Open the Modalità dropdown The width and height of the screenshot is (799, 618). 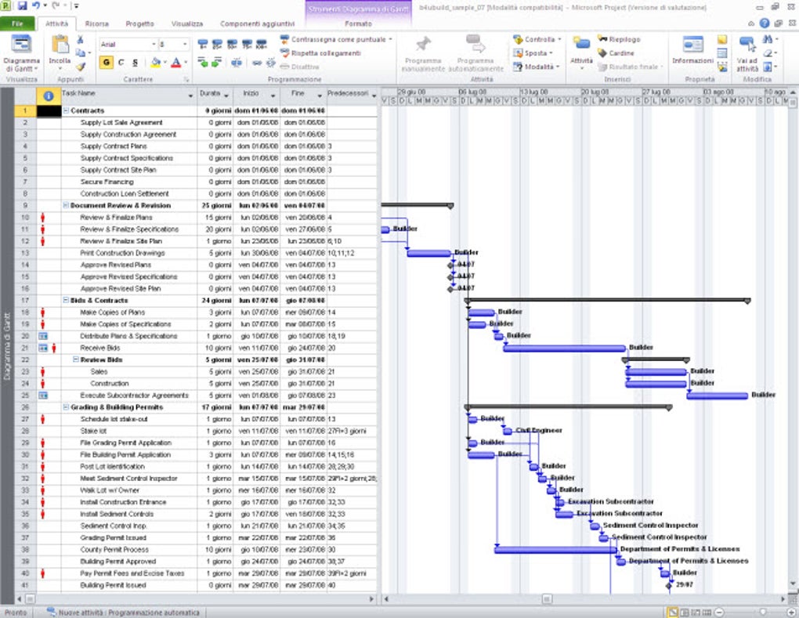(537, 67)
